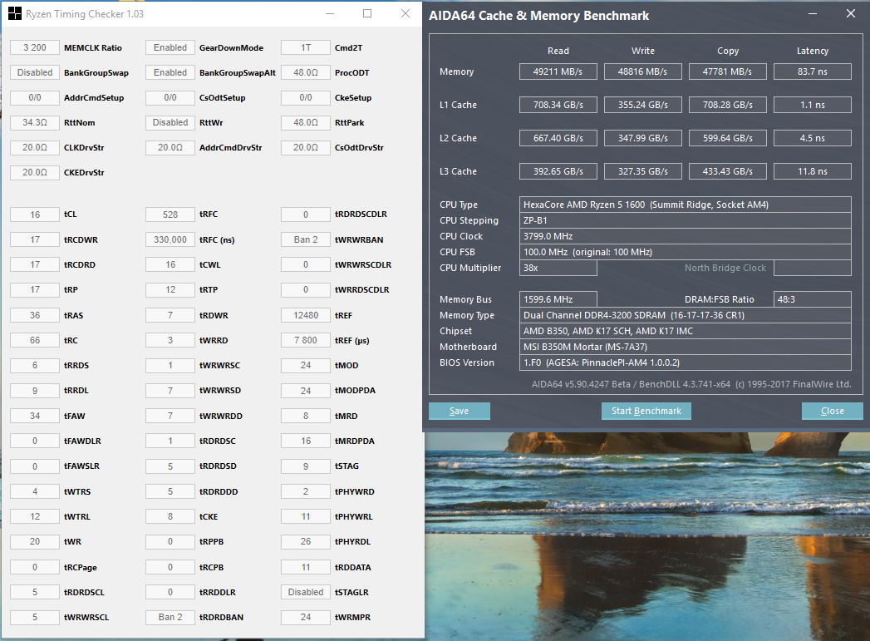The width and height of the screenshot is (870, 641).
Task: Click the RttPark value field
Action: (x=306, y=123)
